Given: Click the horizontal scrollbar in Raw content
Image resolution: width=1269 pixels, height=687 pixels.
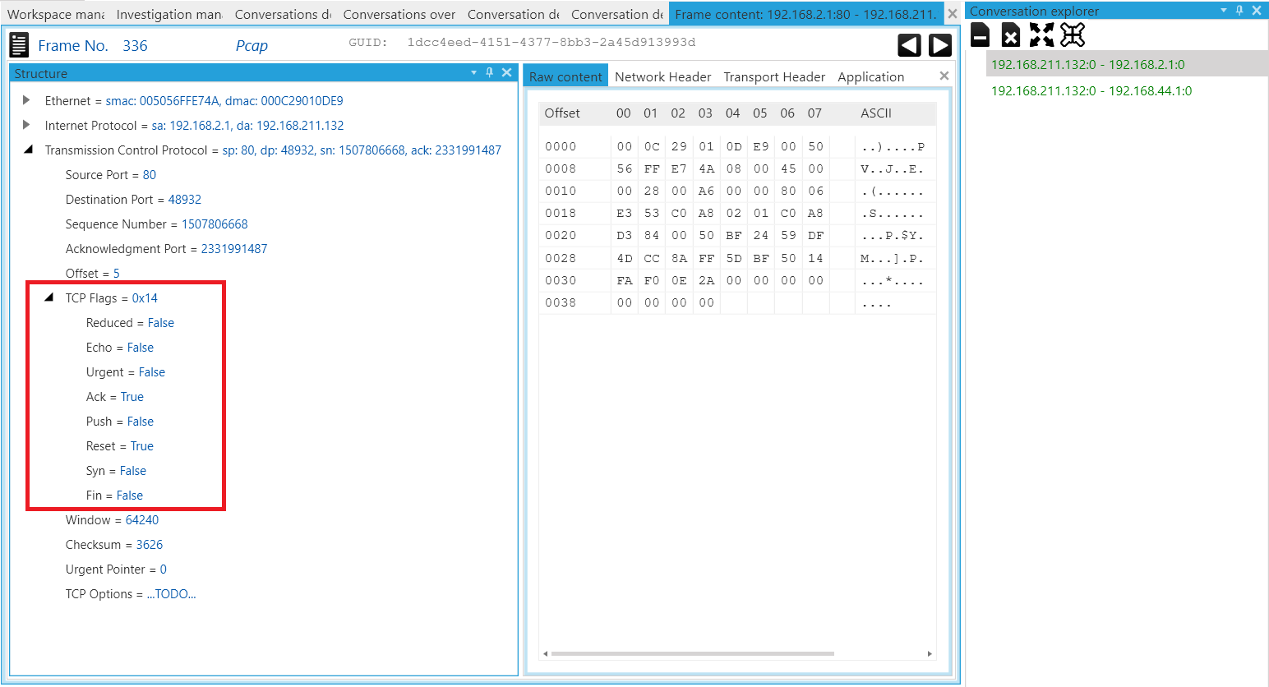Looking at the screenshot, I should point(692,654).
